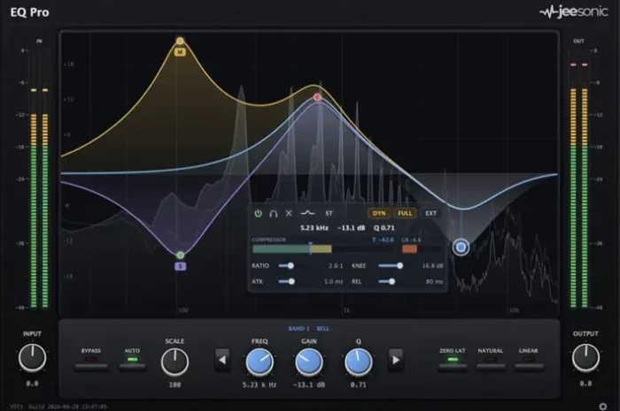Click the OUT level meter

click(x=579, y=178)
